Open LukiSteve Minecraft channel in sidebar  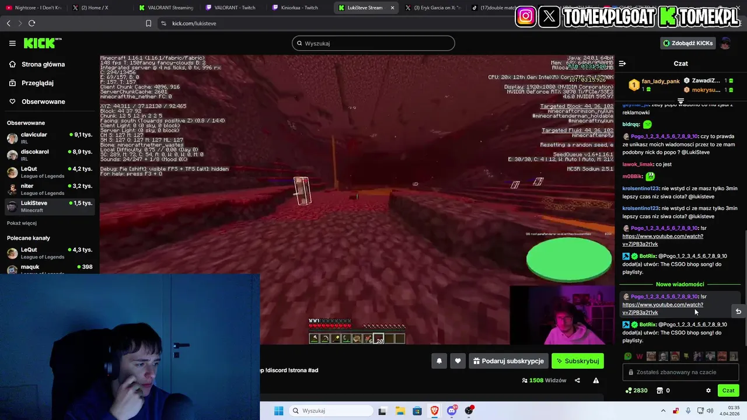coord(49,206)
